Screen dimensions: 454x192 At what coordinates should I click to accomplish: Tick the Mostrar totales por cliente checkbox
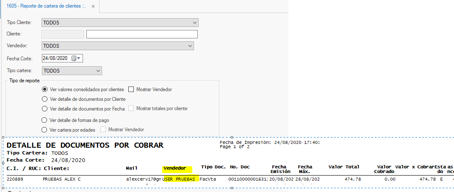131,109
